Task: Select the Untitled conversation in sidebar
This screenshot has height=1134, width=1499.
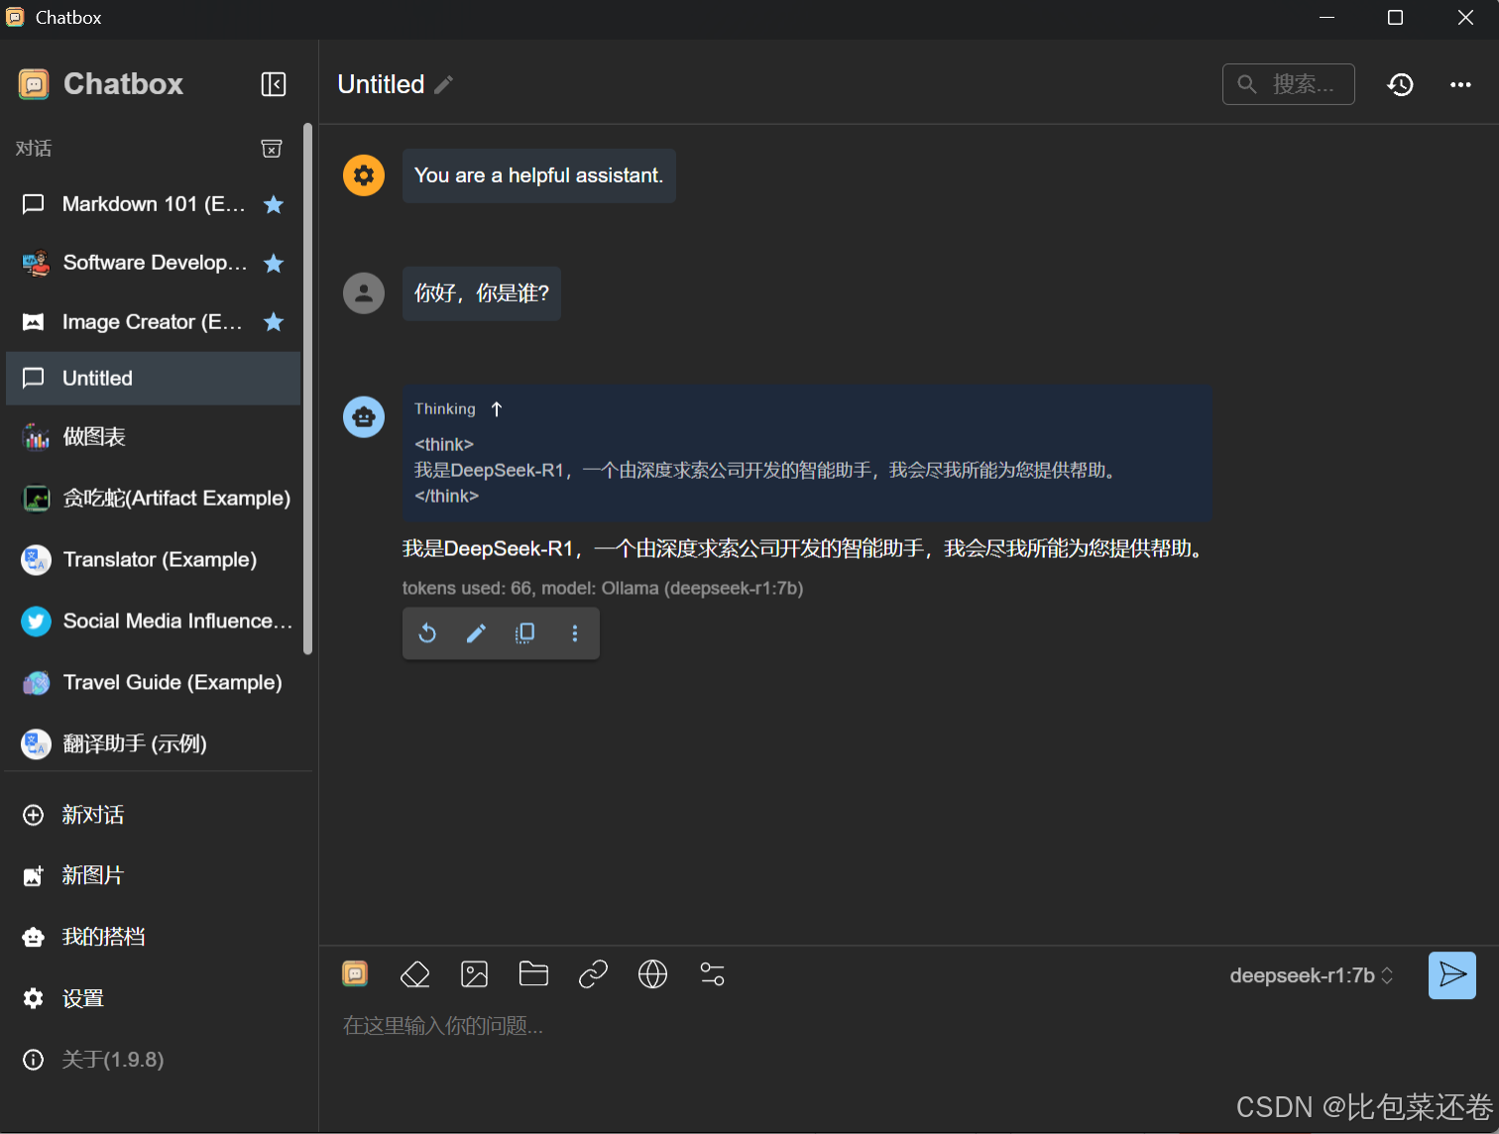Action: click(x=153, y=378)
